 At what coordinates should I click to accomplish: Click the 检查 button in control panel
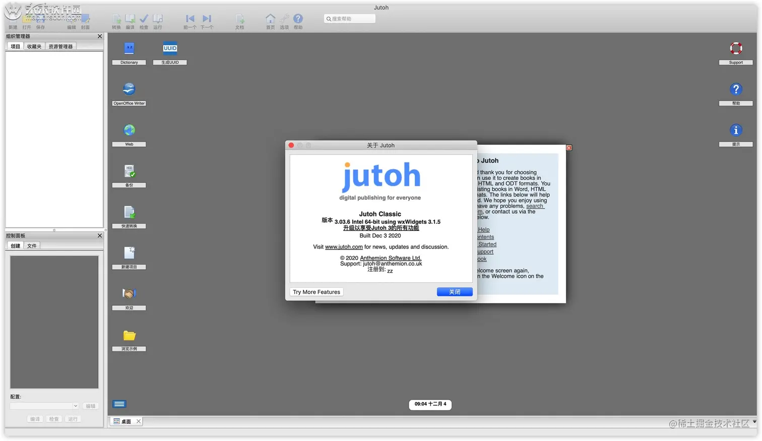click(54, 419)
